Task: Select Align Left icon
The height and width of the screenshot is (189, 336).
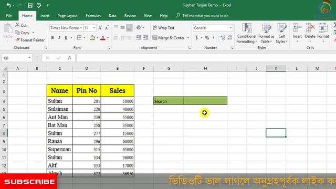Action: 116,38
